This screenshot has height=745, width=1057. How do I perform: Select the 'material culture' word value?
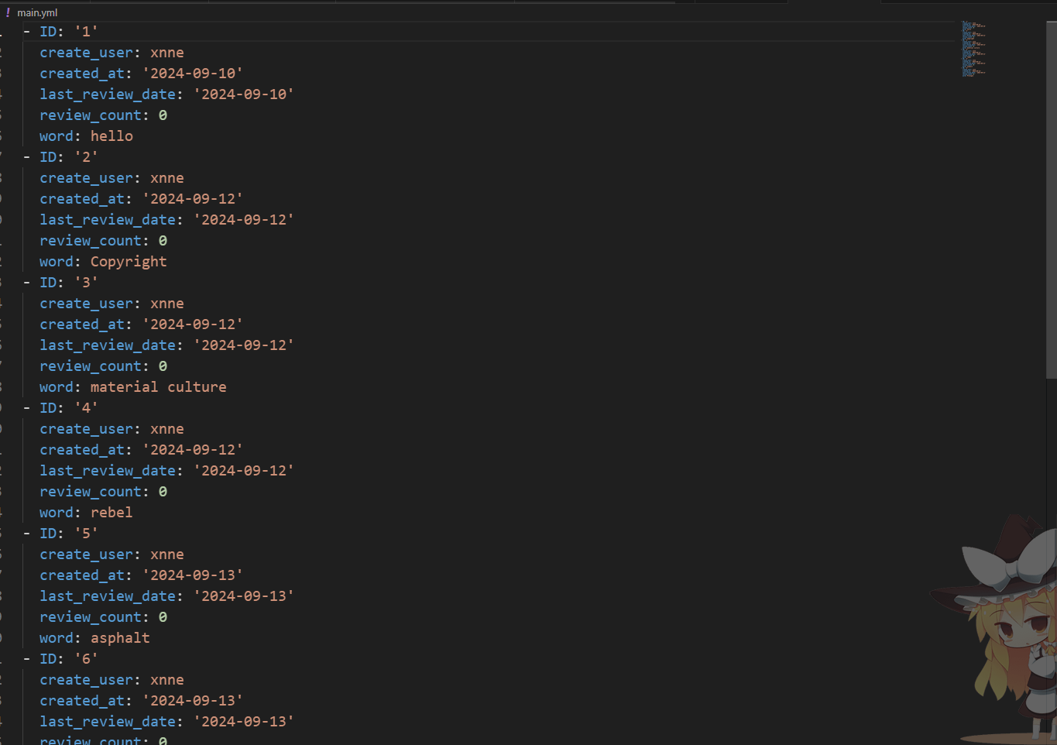[x=159, y=386]
